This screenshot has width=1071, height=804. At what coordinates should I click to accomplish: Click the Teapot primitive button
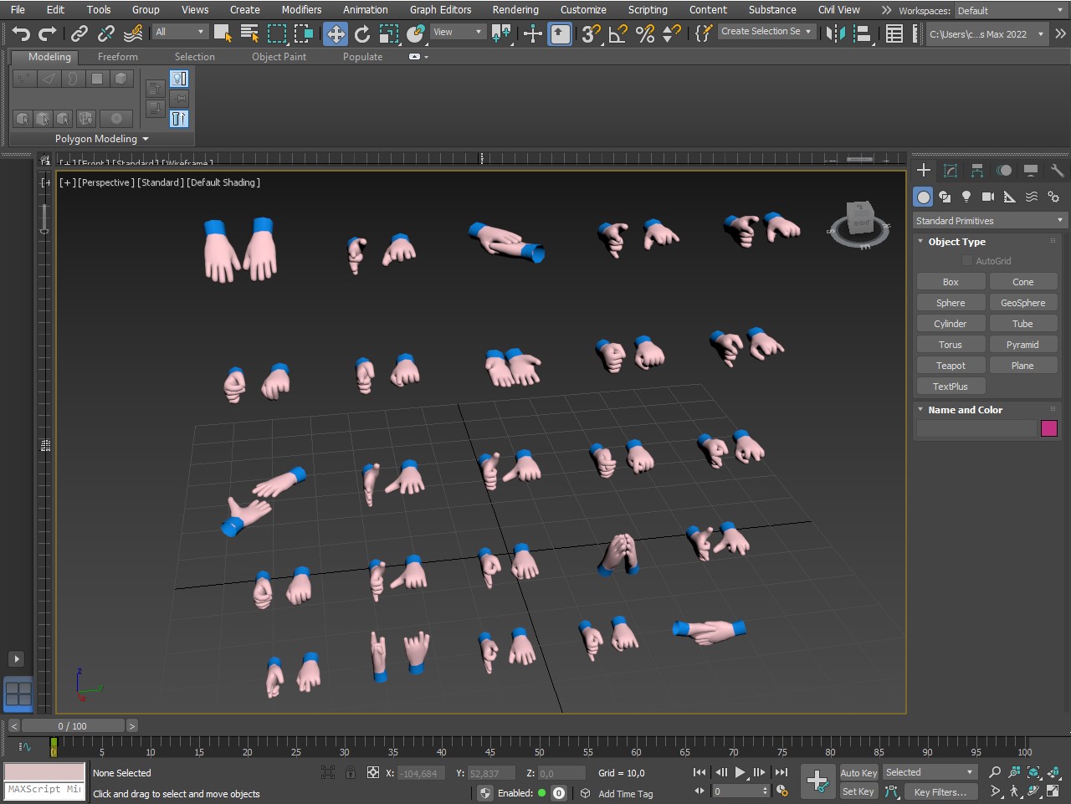pyautogui.click(x=951, y=366)
